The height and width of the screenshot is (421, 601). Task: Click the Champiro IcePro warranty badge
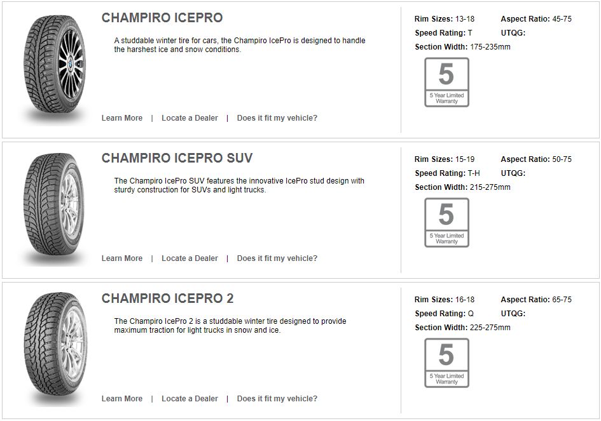pyautogui.click(x=446, y=82)
